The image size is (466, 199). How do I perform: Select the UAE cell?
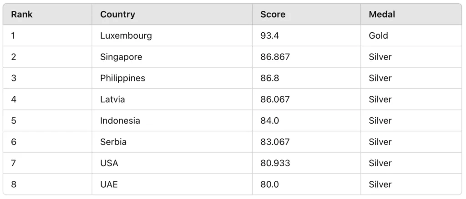pyautogui.click(x=109, y=184)
